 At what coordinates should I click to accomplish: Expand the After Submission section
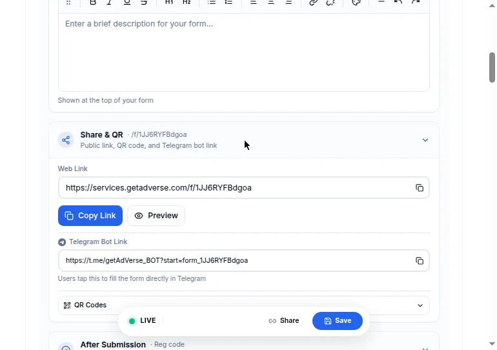pos(425,349)
